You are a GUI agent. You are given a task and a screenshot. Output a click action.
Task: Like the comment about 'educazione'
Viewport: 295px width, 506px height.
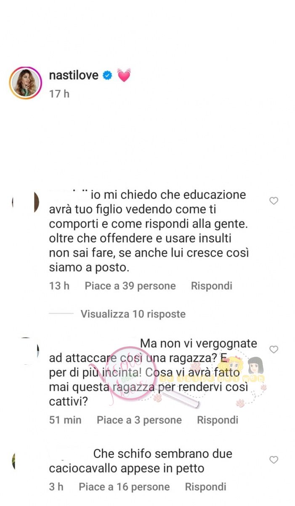[x=274, y=201]
